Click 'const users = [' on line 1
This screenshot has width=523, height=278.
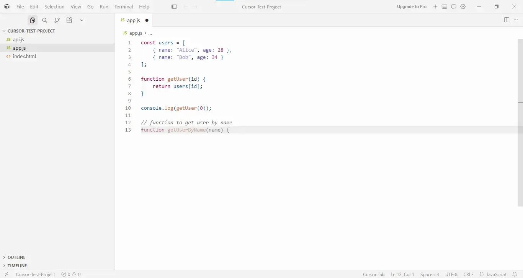(163, 43)
